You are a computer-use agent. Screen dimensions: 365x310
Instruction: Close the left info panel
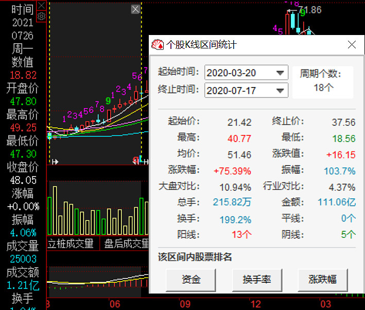[41, 5]
